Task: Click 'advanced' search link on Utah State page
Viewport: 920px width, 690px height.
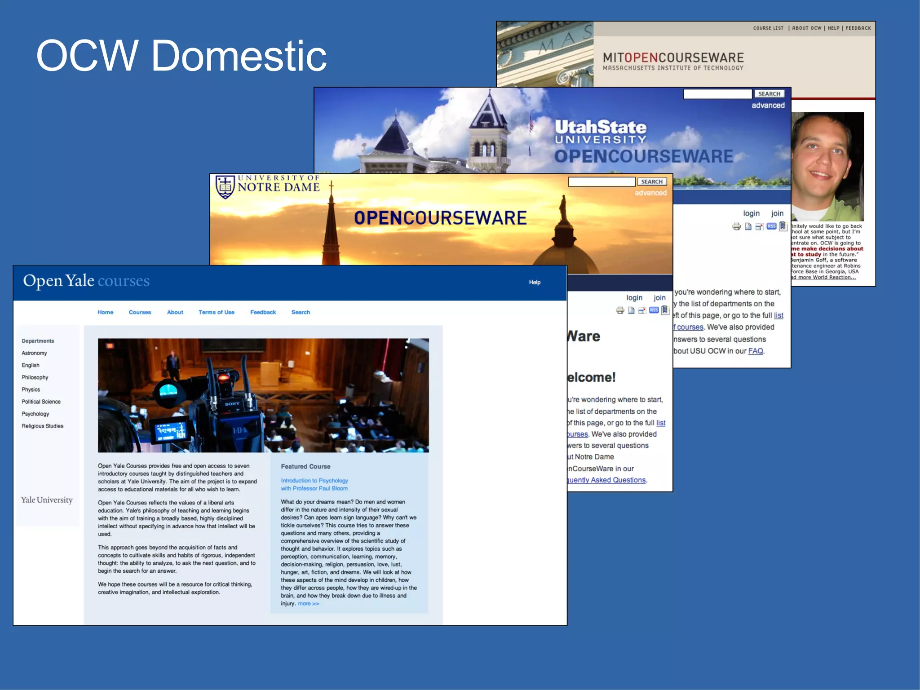Action: [x=768, y=105]
